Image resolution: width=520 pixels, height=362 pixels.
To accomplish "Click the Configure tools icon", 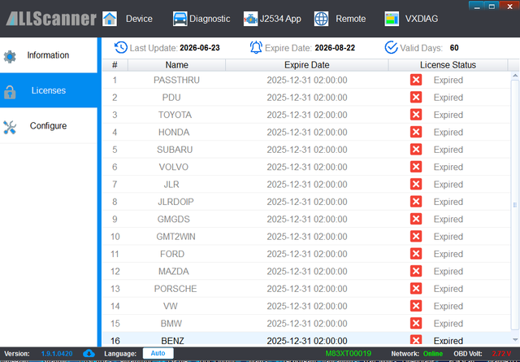I will 10,127.
